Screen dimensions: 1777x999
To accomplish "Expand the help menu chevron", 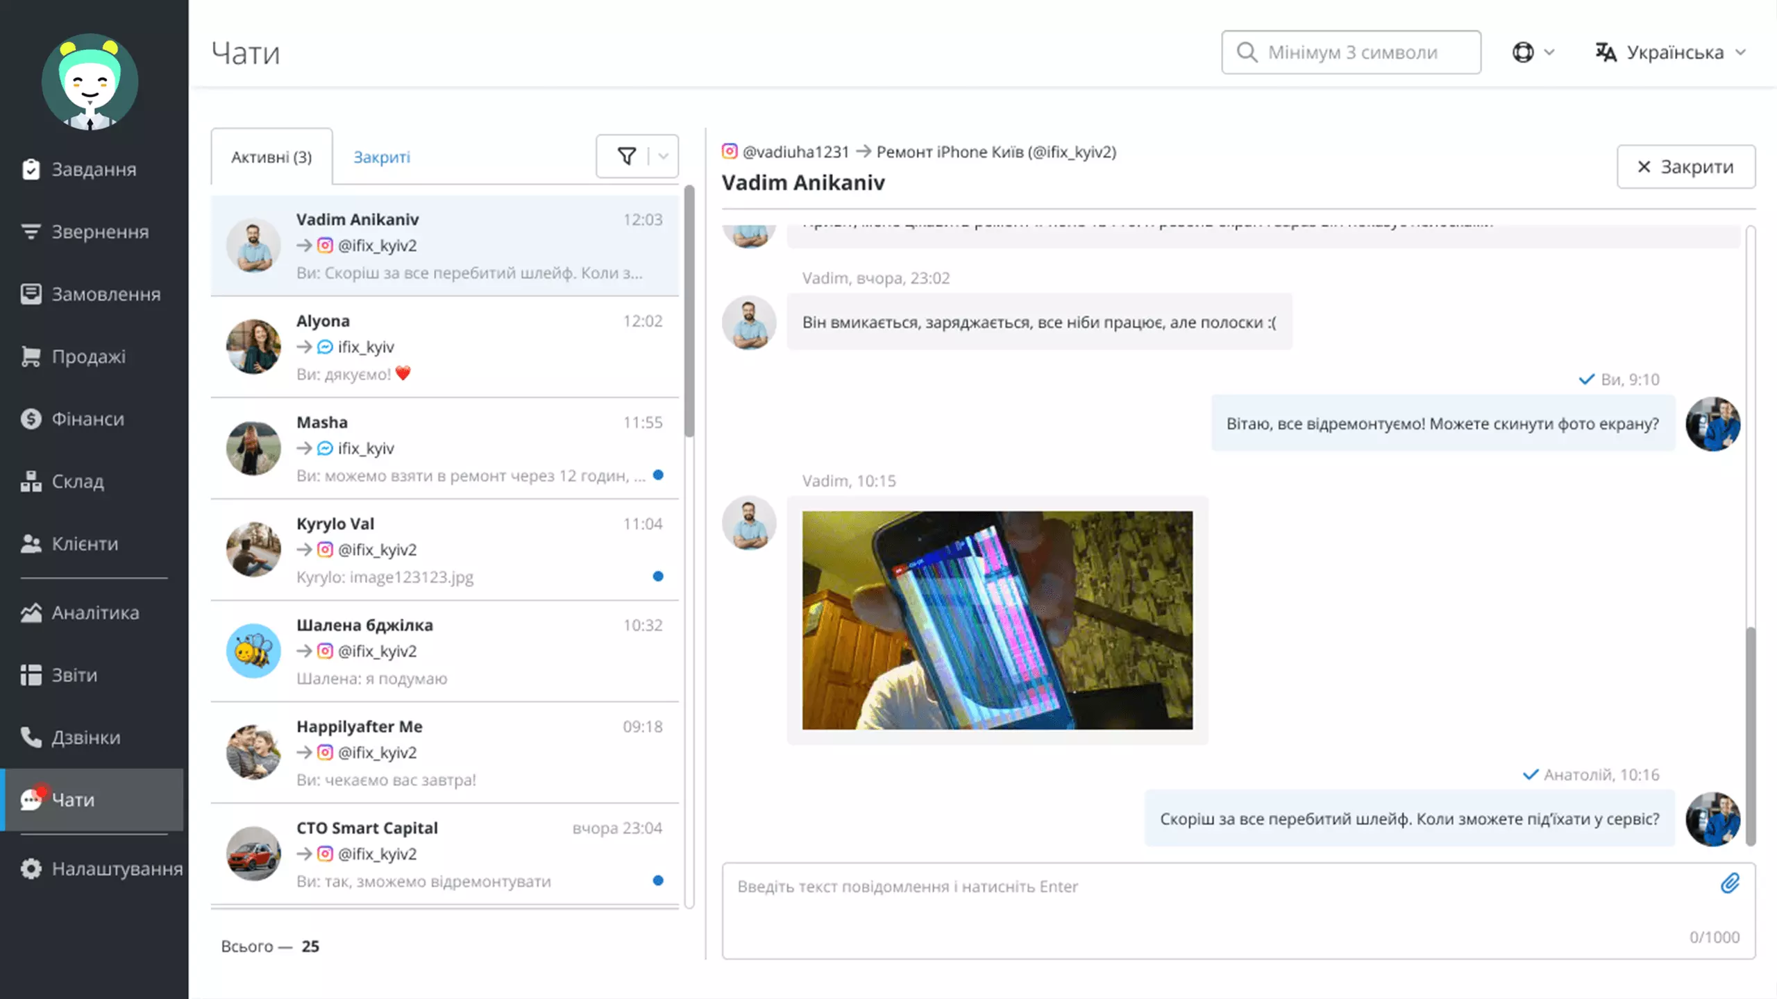I will click(1549, 52).
